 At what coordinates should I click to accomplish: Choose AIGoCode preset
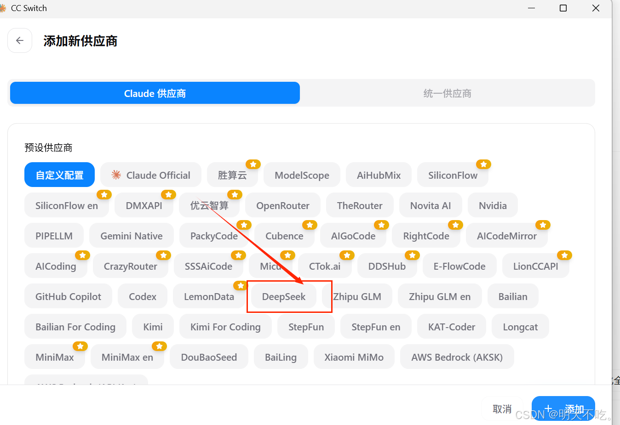(x=353, y=236)
